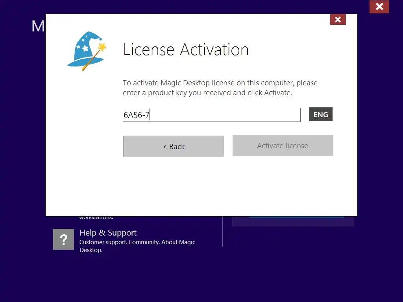The width and height of the screenshot is (403, 302).
Task: Click the activation instruction paragraph text
Action: tap(220, 88)
